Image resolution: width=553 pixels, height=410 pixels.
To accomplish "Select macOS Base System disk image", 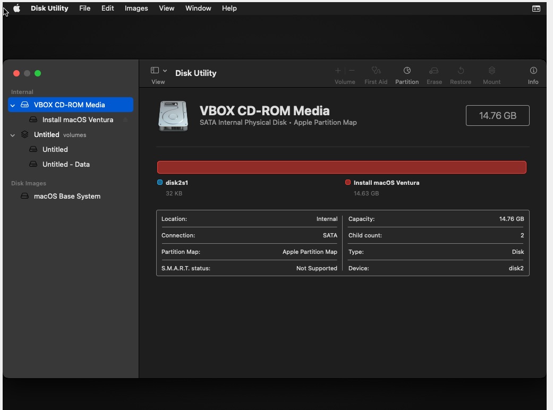I will (67, 197).
